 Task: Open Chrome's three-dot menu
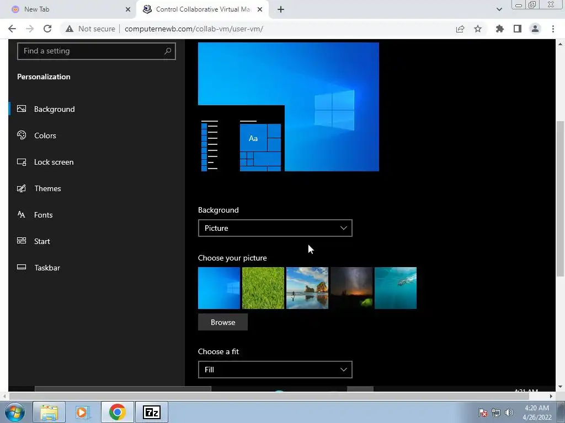(x=553, y=29)
